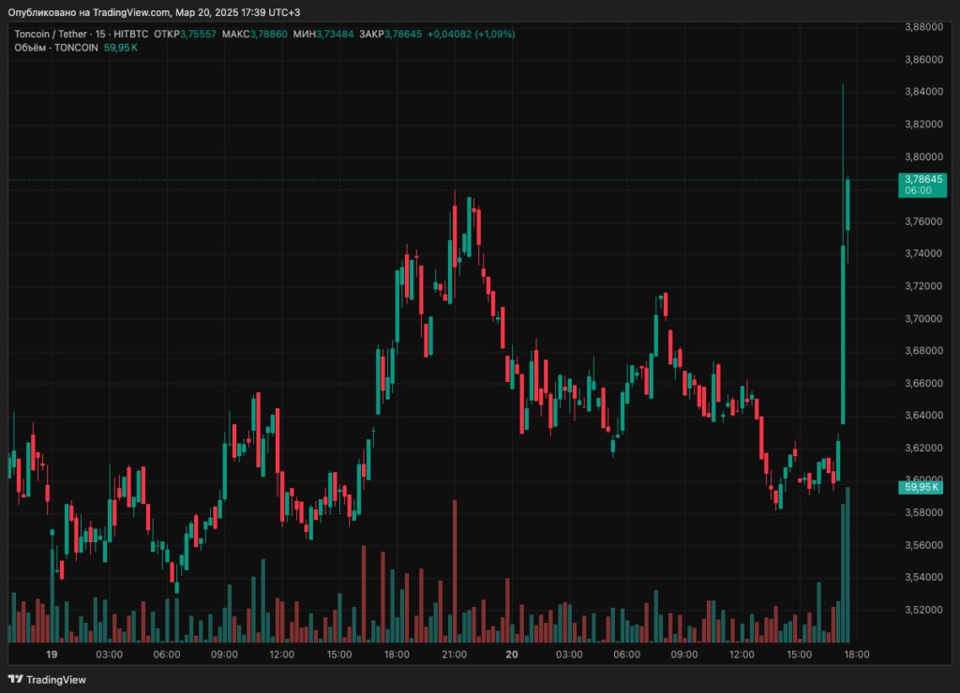Open the 'Опубликовано на TradingView.com' header link
The height and width of the screenshot is (693, 960).
coord(89,12)
